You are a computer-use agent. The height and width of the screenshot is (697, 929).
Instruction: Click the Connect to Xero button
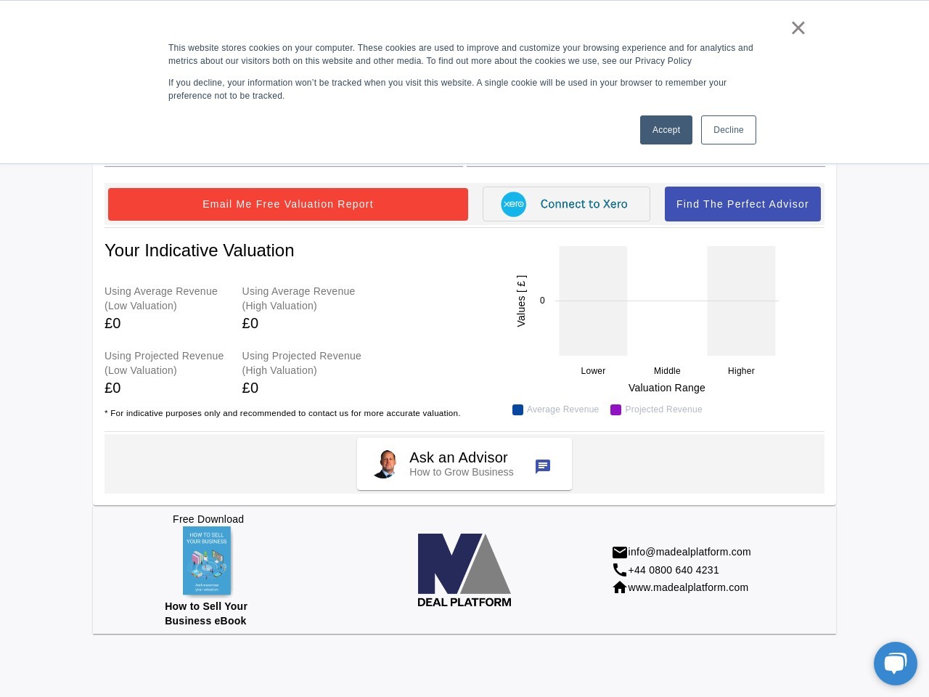click(566, 204)
